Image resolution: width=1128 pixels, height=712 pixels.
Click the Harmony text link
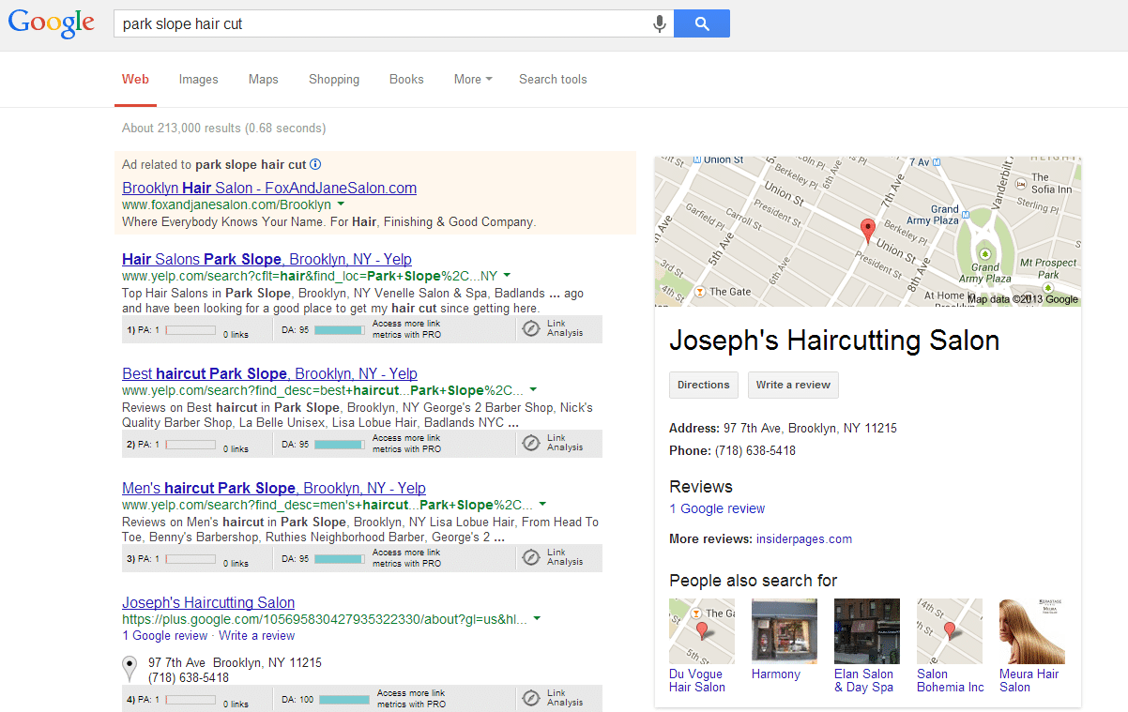pos(776,674)
